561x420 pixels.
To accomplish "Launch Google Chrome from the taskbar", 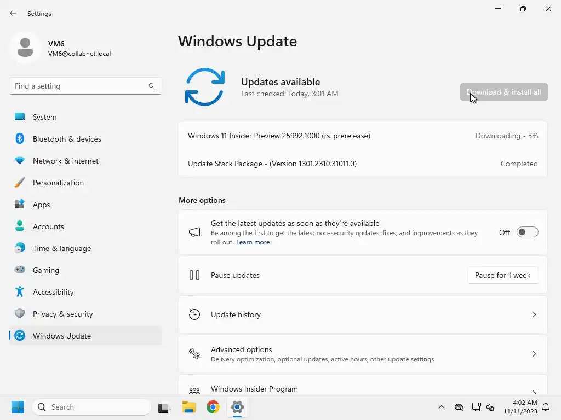I will tap(213, 407).
